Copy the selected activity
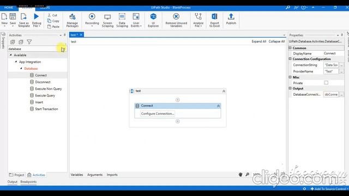The height and width of the screenshot is (196, 349). click(x=53, y=21)
